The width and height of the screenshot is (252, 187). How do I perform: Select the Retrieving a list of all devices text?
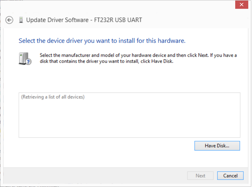point(53,97)
